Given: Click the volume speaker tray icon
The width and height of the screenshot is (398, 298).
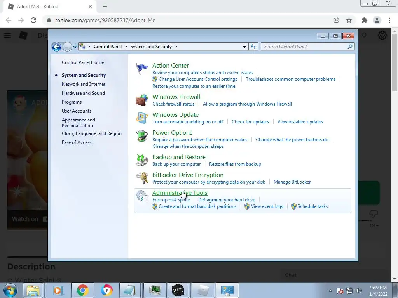Looking at the screenshot, I should 359,291.
